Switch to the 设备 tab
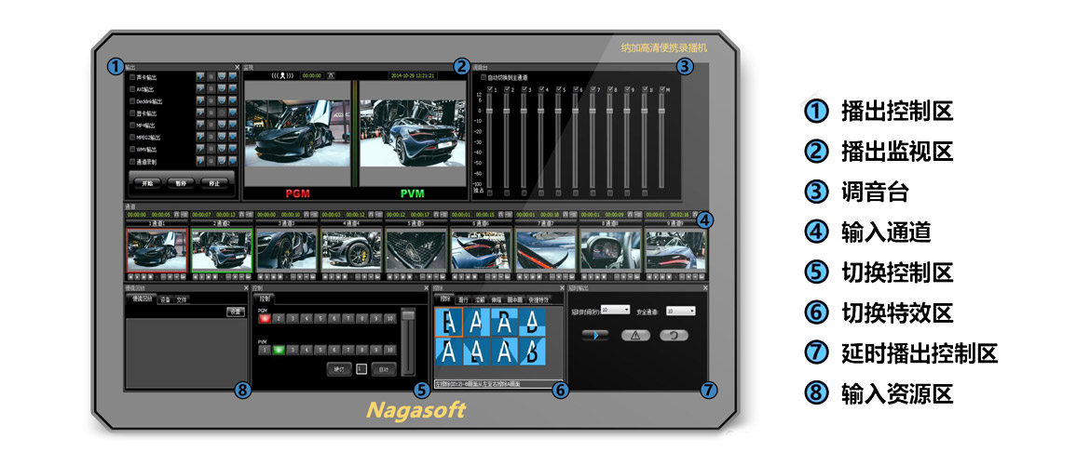Image resolution: width=1090 pixels, height=465 pixels. pyautogui.click(x=165, y=299)
